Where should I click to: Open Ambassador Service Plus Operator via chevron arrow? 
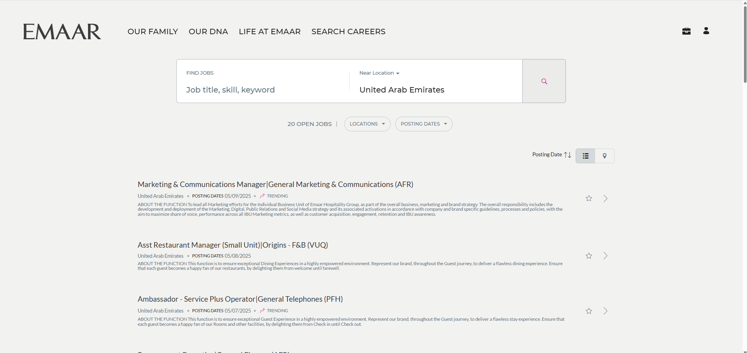pos(606,311)
